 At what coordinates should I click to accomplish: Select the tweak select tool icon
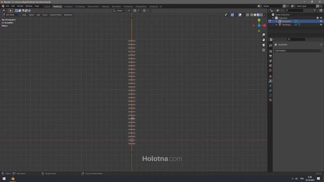(10, 11)
